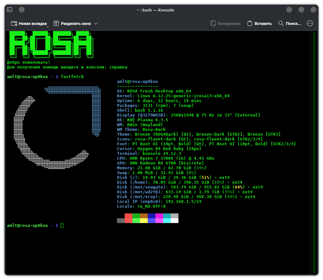
Task: Click the 'Disk (/mnt/seagate)' usage line
Action: (x=190, y=187)
